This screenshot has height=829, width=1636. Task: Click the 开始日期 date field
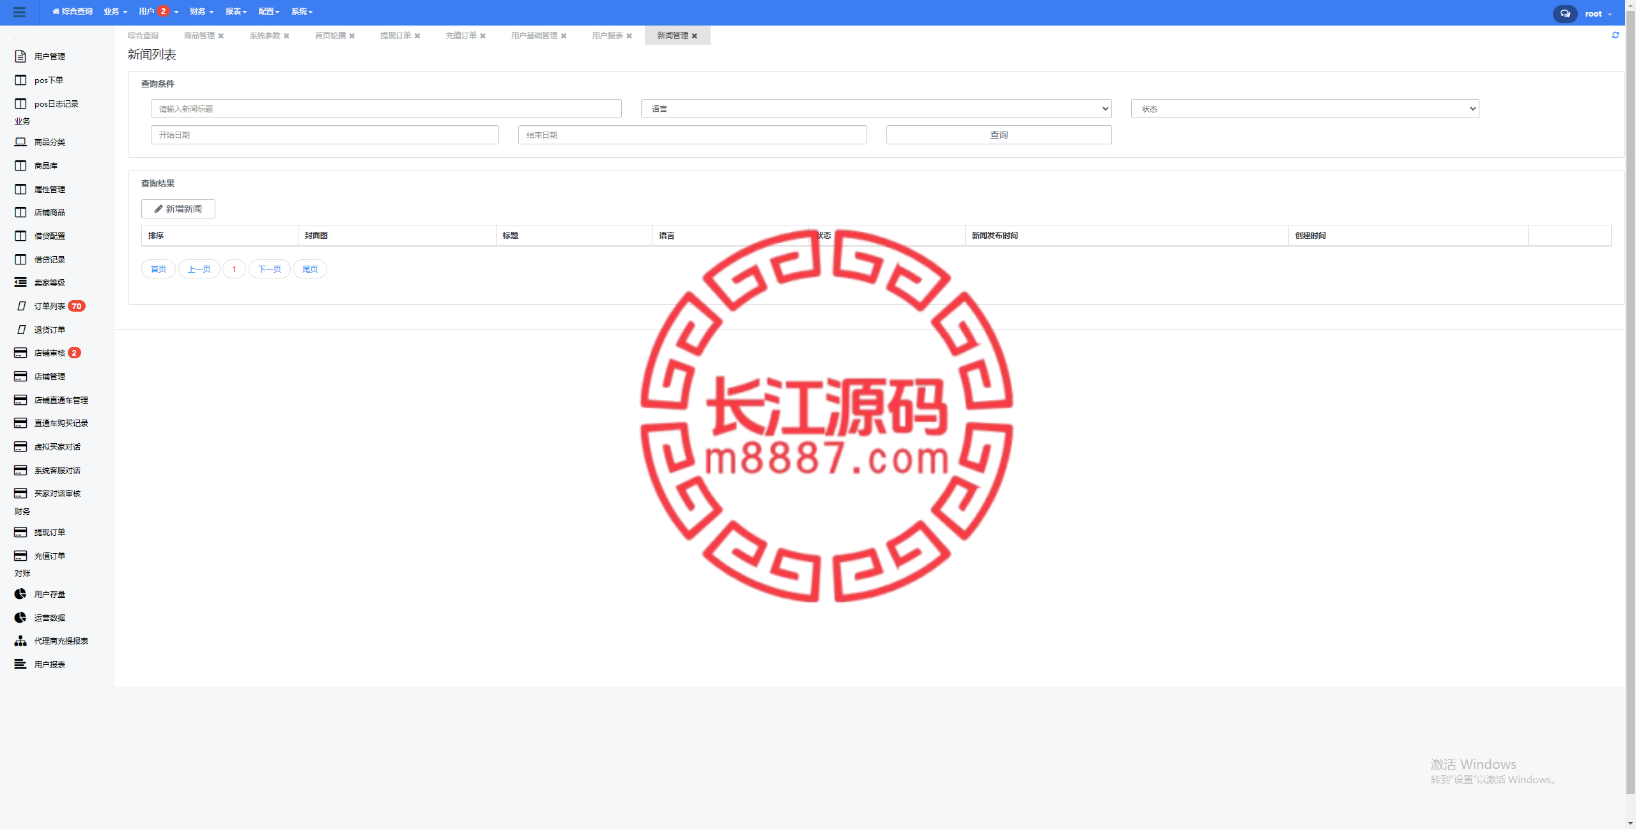click(325, 135)
